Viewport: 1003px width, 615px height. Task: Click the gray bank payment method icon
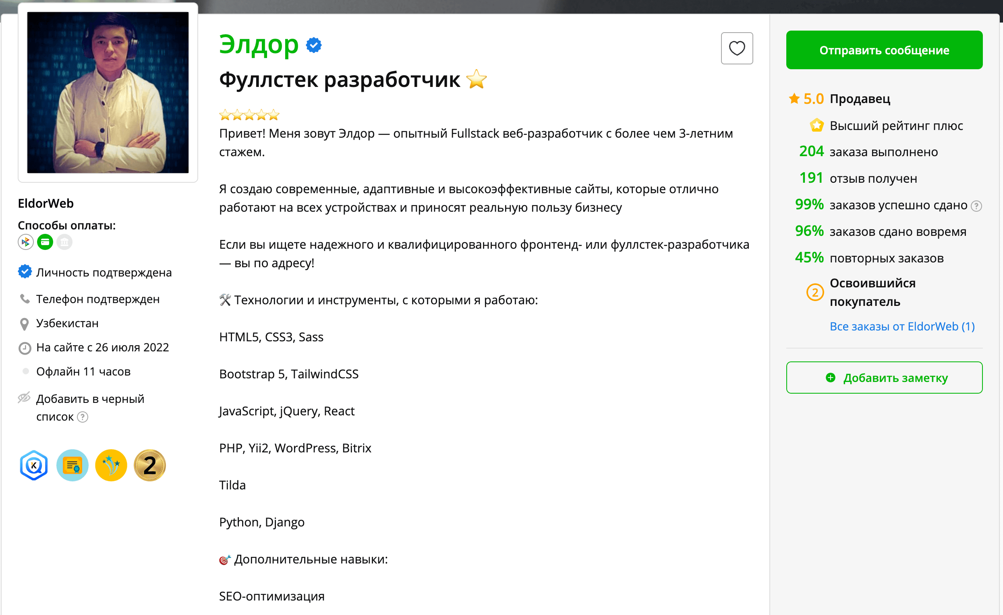click(64, 242)
